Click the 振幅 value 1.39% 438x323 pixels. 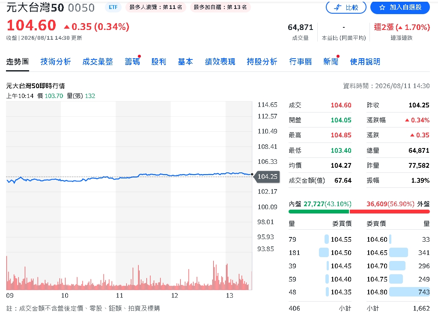click(x=420, y=181)
